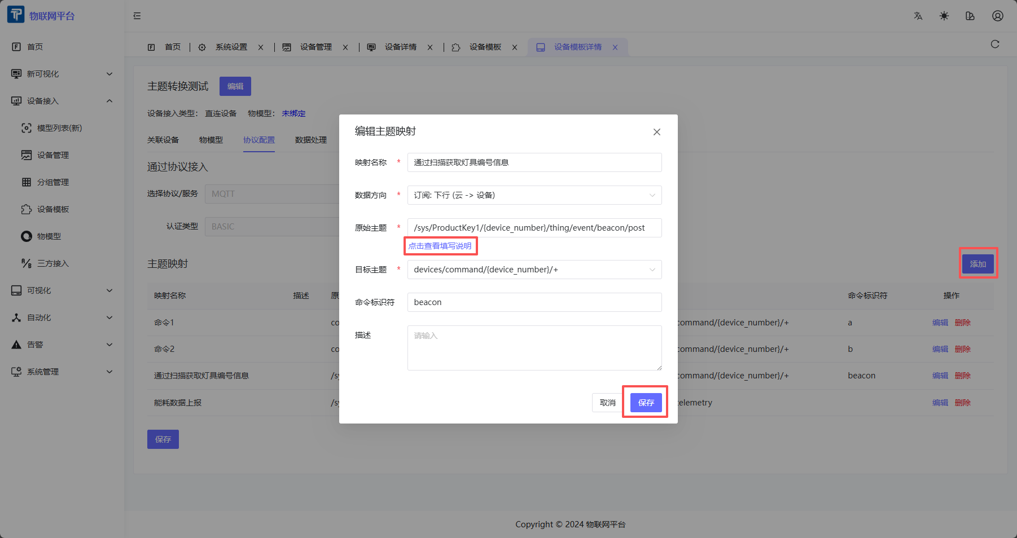Screen dimensions: 1017x538
Task: Open the language switcher icon
Action: coord(918,16)
